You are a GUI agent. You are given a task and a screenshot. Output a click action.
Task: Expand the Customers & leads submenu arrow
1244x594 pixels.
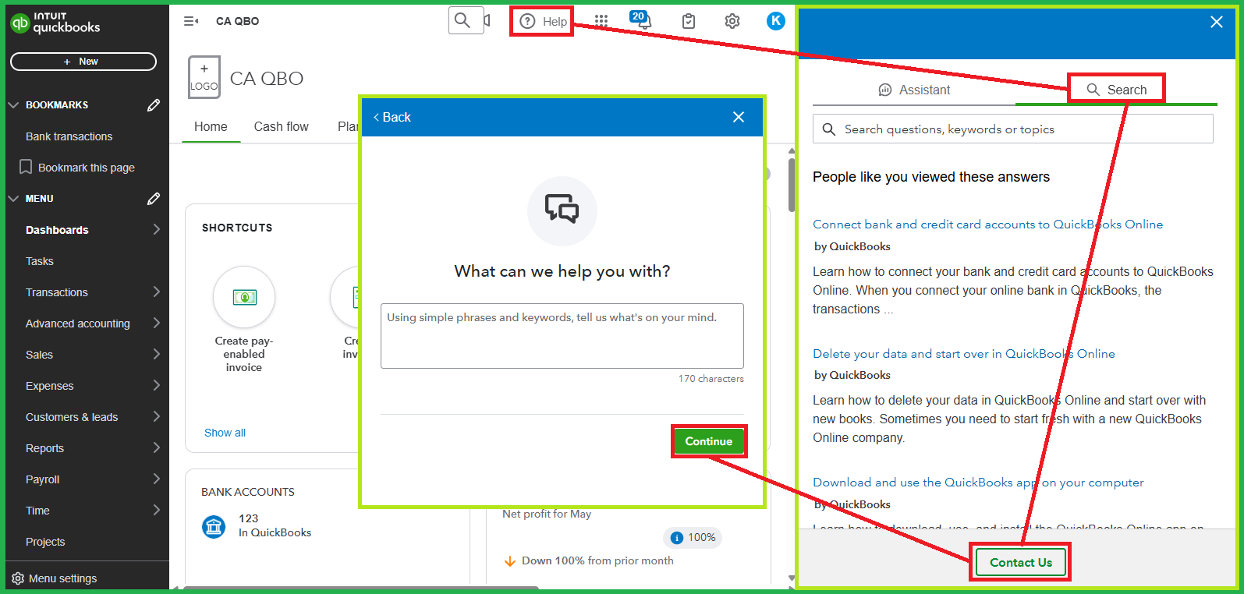(157, 416)
